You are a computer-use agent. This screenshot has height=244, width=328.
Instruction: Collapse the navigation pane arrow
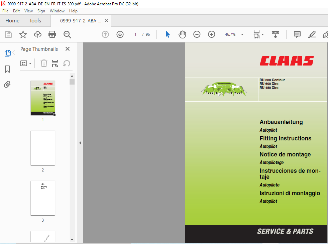80,143
